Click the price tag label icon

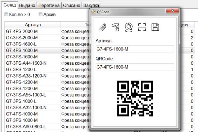point(102,27)
